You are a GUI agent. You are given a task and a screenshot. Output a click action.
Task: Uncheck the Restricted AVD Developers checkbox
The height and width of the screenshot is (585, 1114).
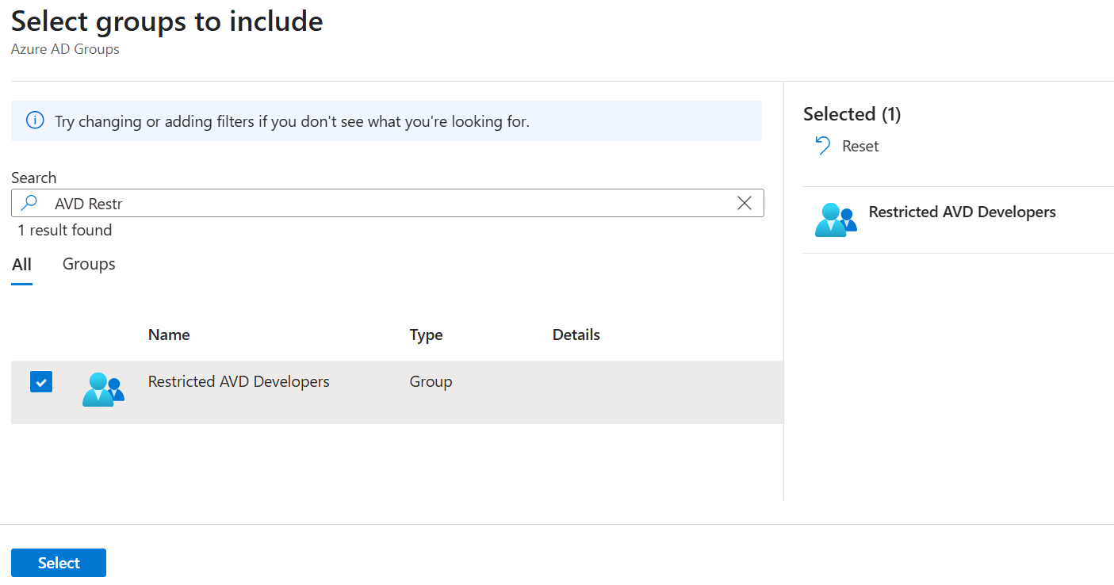pyautogui.click(x=41, y=382)
